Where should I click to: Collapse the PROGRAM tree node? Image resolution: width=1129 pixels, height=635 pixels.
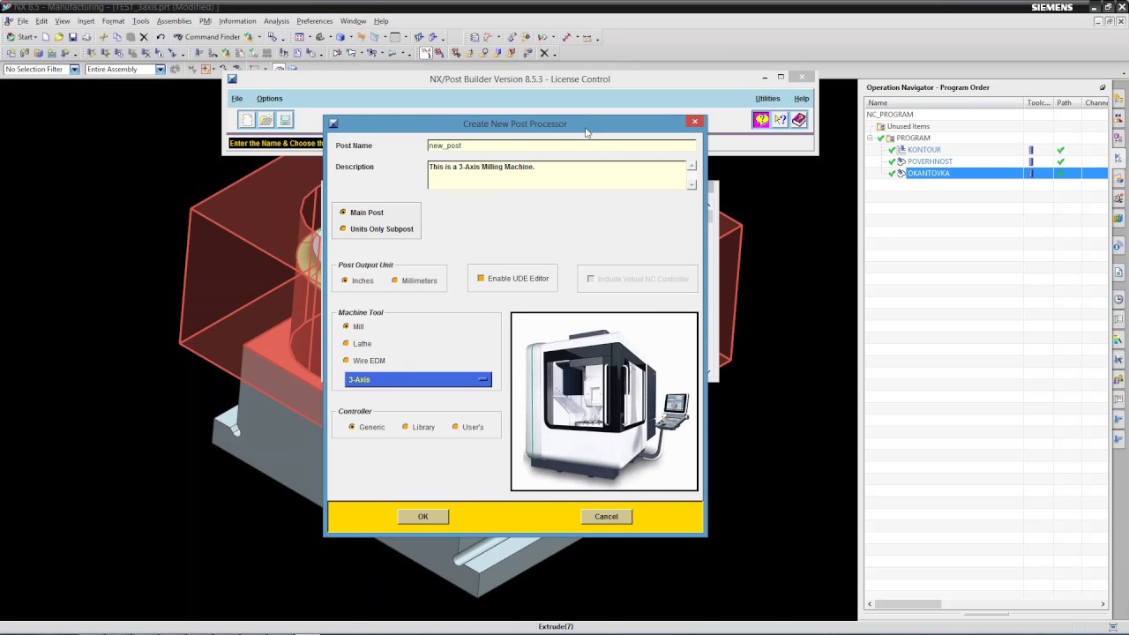coord(871,138)
